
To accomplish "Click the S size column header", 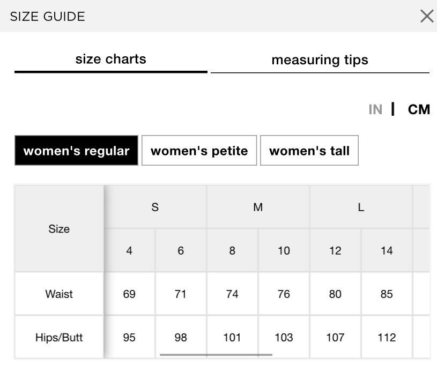I will pyautogui.click(x=155, y=207).
